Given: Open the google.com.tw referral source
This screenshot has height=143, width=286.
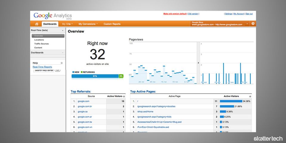Looking at the screenshot, I should point(85,122).
